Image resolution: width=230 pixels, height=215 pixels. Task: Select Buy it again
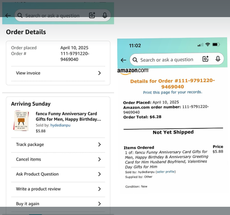[x=58, y=203]
